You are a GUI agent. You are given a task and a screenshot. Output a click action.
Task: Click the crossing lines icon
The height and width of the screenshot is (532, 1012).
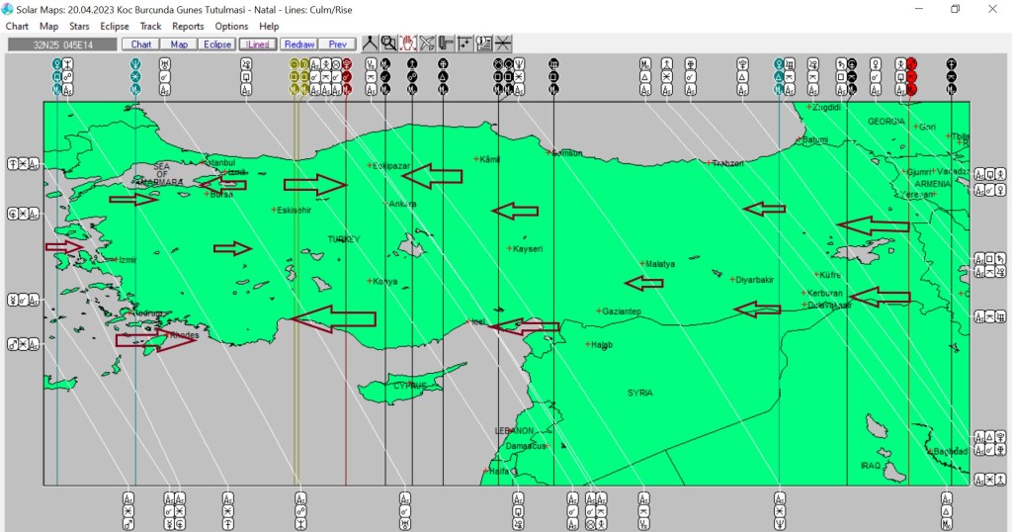[503, 44]
